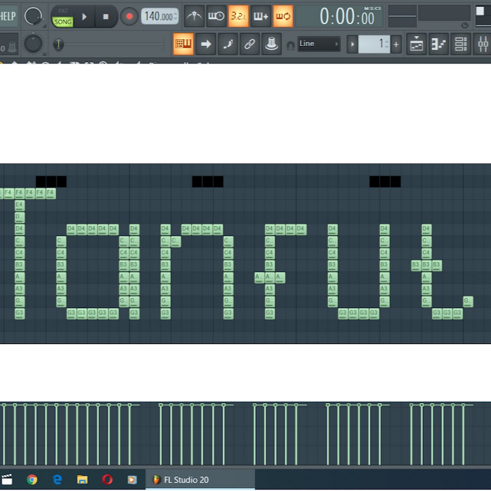The height and width of the screenshot is (491, 491).
Task: Toggle overdub (blend) recording
Action: (x=261, y=16)
